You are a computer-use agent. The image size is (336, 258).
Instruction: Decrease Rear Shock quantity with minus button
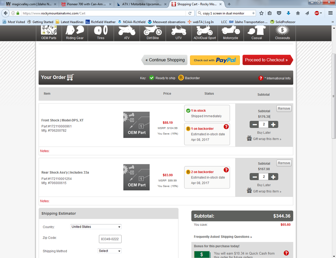coord(254,177)
